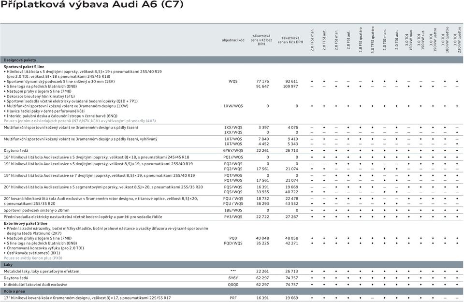Click the price value "3 397"
The height and width of the screenshot is (302, 464).
click(x=264, y=128)
